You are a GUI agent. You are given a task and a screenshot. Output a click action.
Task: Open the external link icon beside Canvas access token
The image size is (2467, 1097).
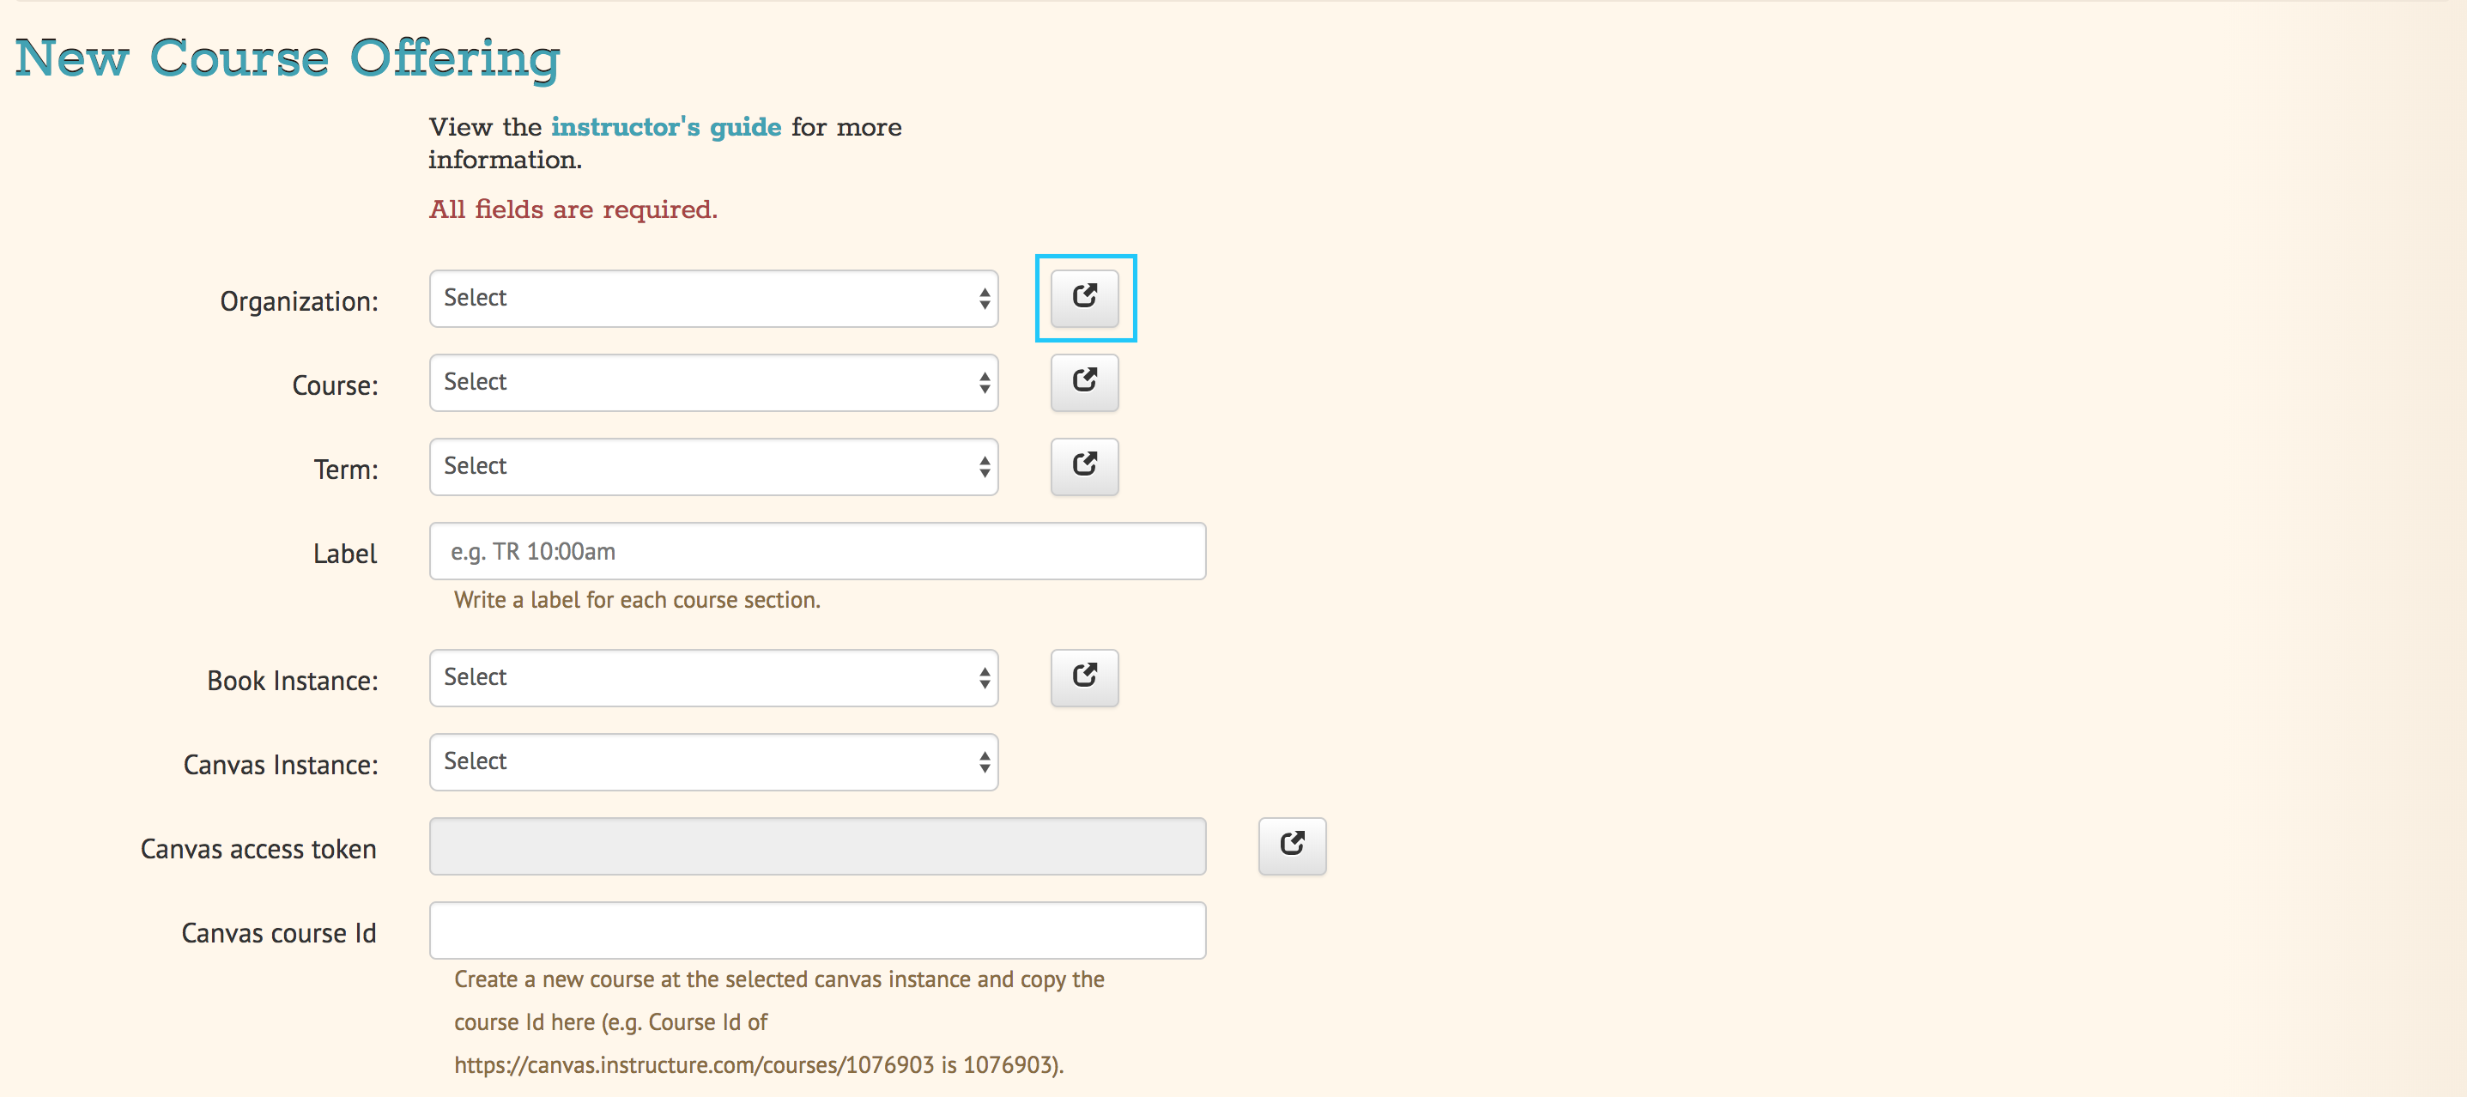(x=1292, y=846)
